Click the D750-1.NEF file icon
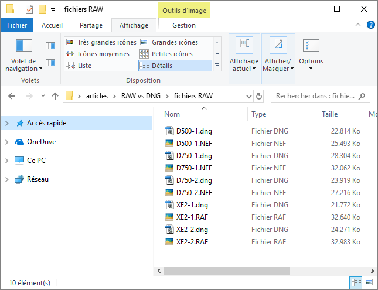The height and width of the screenshot is (290, 378). (x=169, y=168)
